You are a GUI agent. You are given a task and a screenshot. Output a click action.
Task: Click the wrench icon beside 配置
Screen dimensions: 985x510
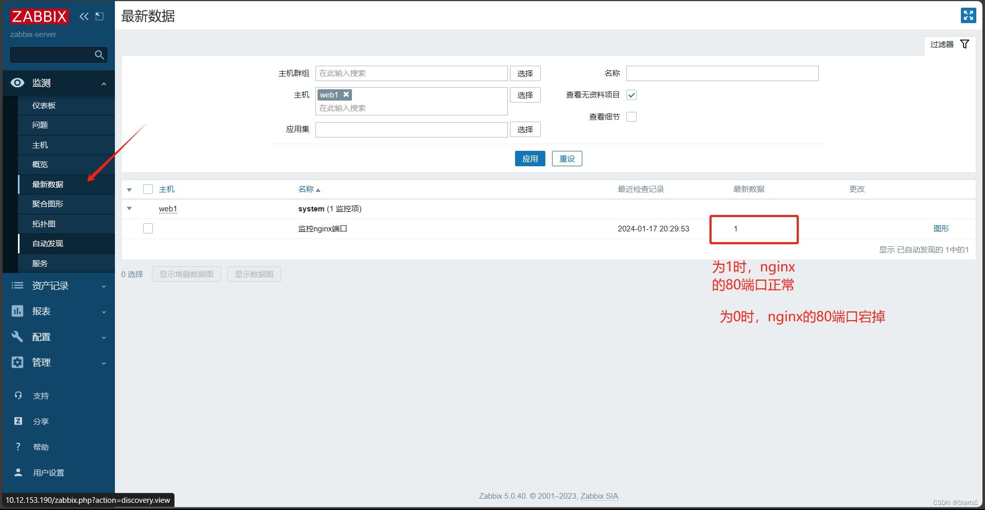[x=17, y=337]
